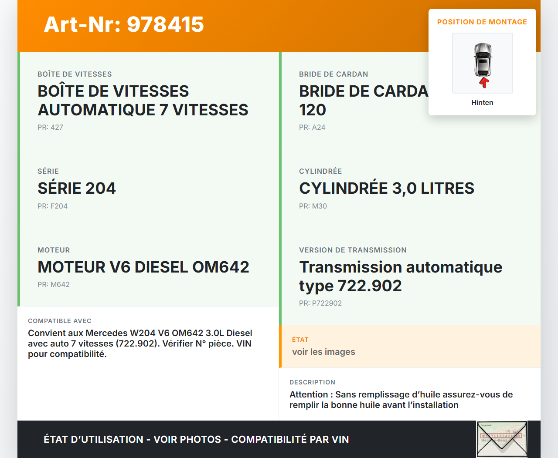
Task: Click the Cylindrée 3,0 litres heading
Action: (386, 189)
